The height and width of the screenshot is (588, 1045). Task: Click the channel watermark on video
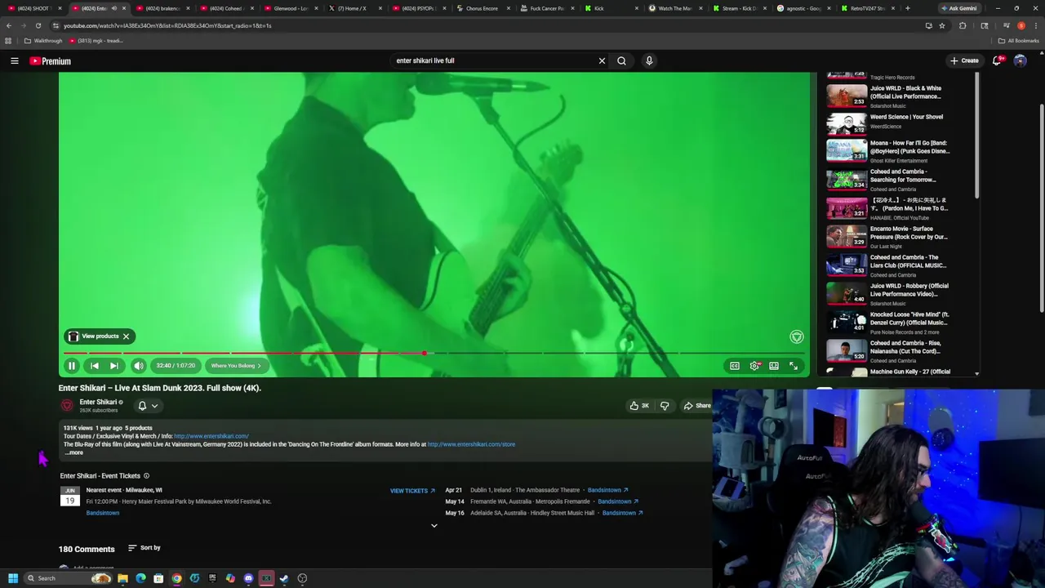pos(796,337)
